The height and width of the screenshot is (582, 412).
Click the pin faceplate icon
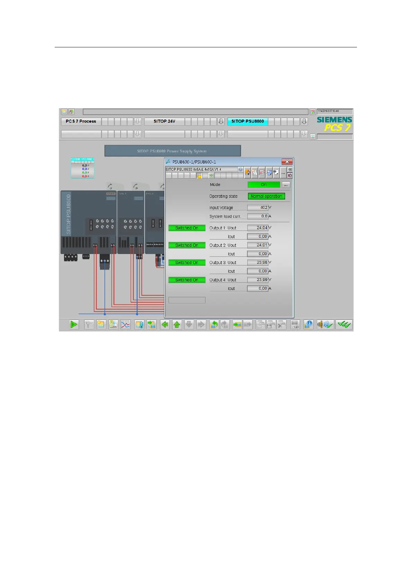[x=290, y=169]
